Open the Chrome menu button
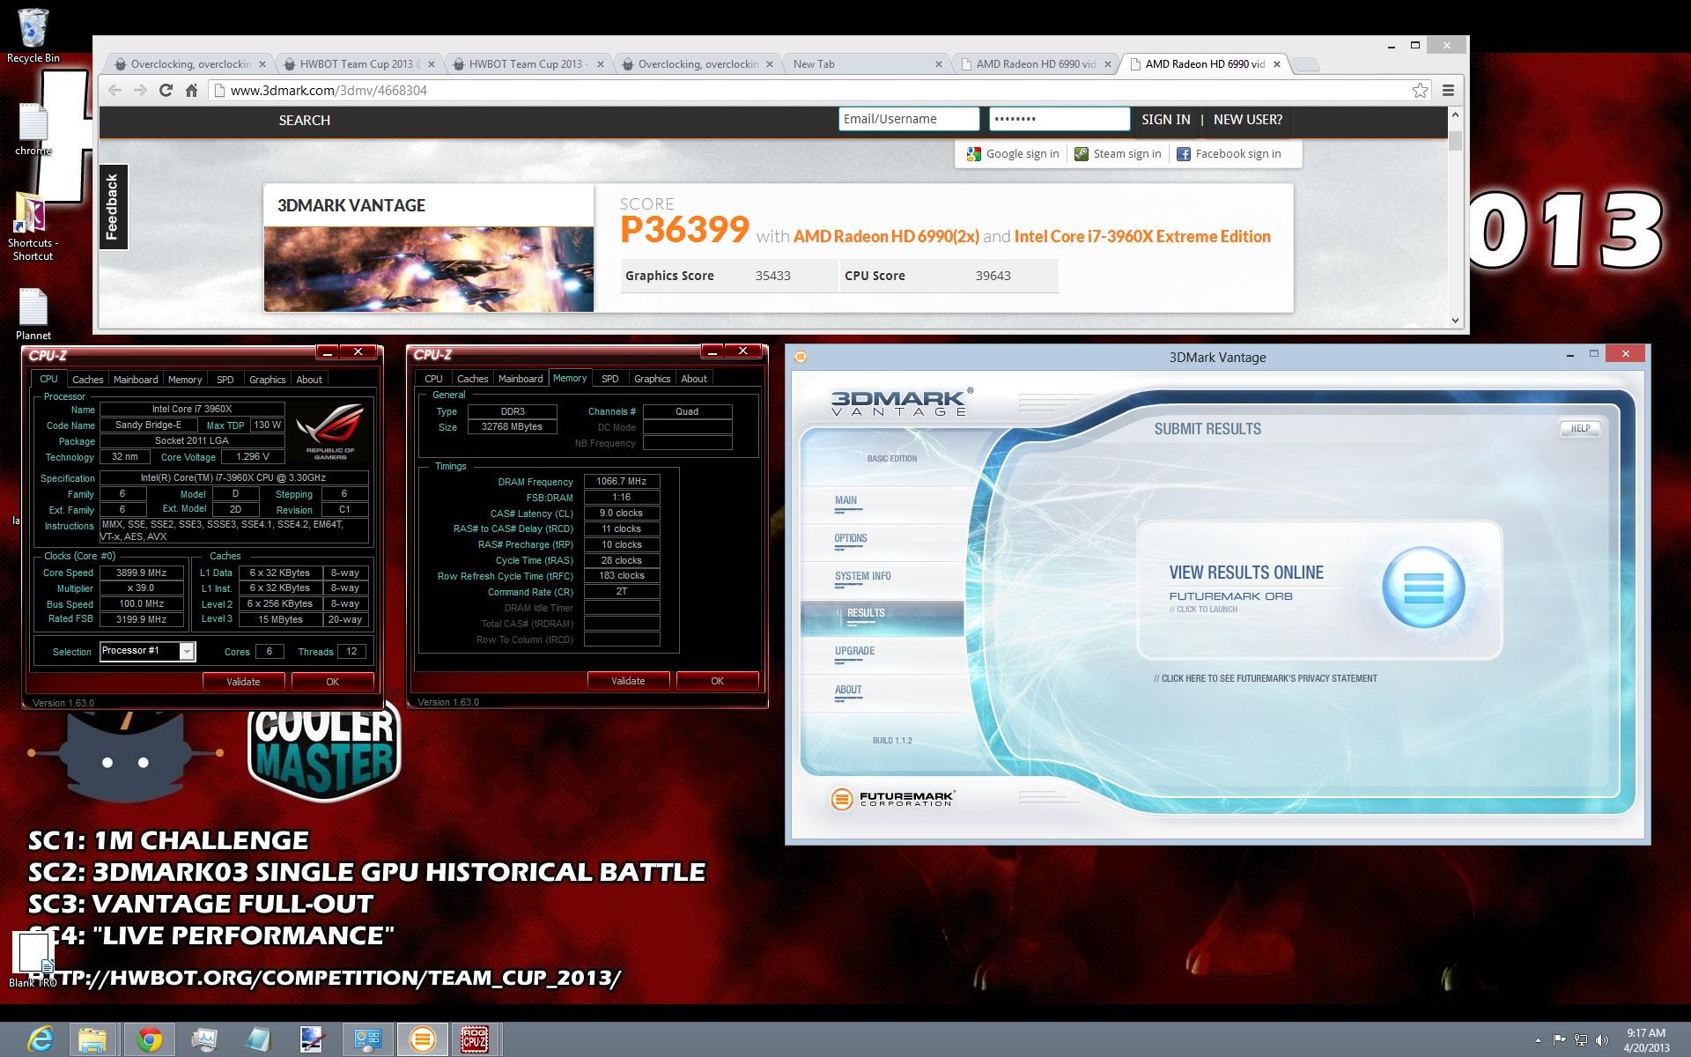Image resolution: width=1691 pixels, height=1057 pixels. tap(1448, 90)
